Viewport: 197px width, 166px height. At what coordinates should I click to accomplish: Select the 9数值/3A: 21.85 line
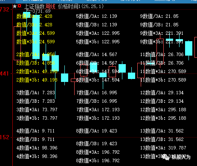[x=159, y=16]
